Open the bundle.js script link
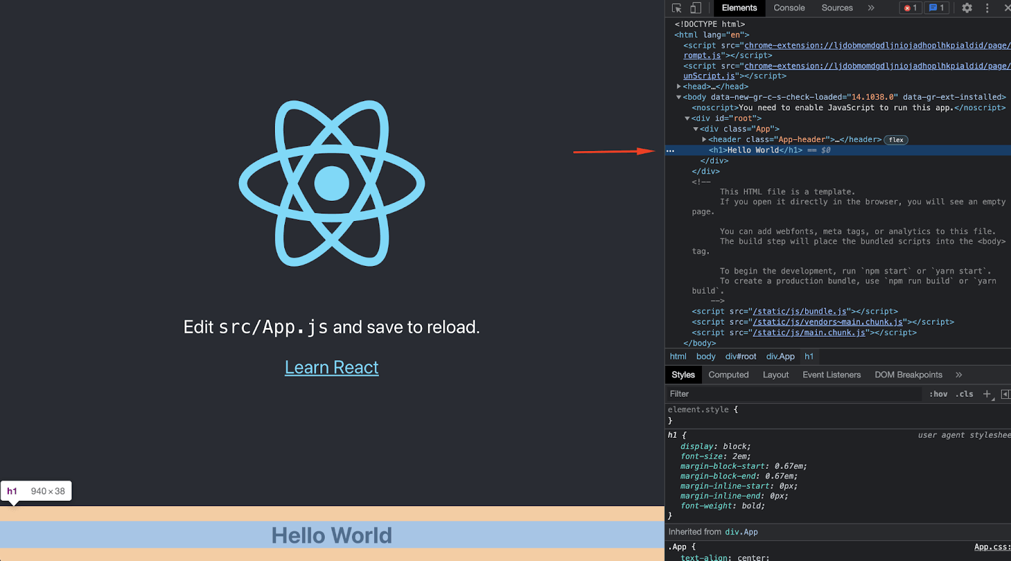Screen dimensions: 1011x561 [x=799, y=311]
